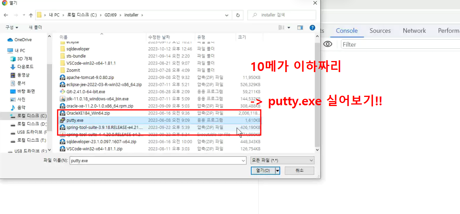Click GDJ69 in the address breadcrumb
Image resolution: width=460 pixels, height=214 pixels.
[x=110, y=15]
